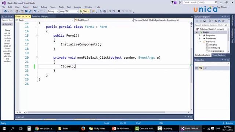Select exit.png in Solution Explorer
This screenshot has height=132, width=235.
[213, 45]
